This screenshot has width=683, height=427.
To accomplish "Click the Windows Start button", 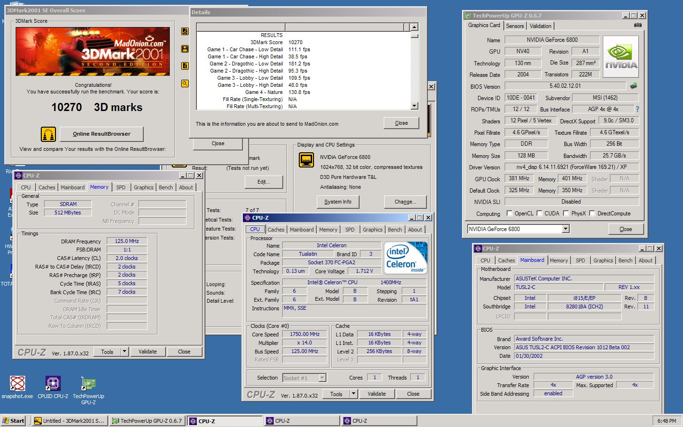I will click(14, 421).
